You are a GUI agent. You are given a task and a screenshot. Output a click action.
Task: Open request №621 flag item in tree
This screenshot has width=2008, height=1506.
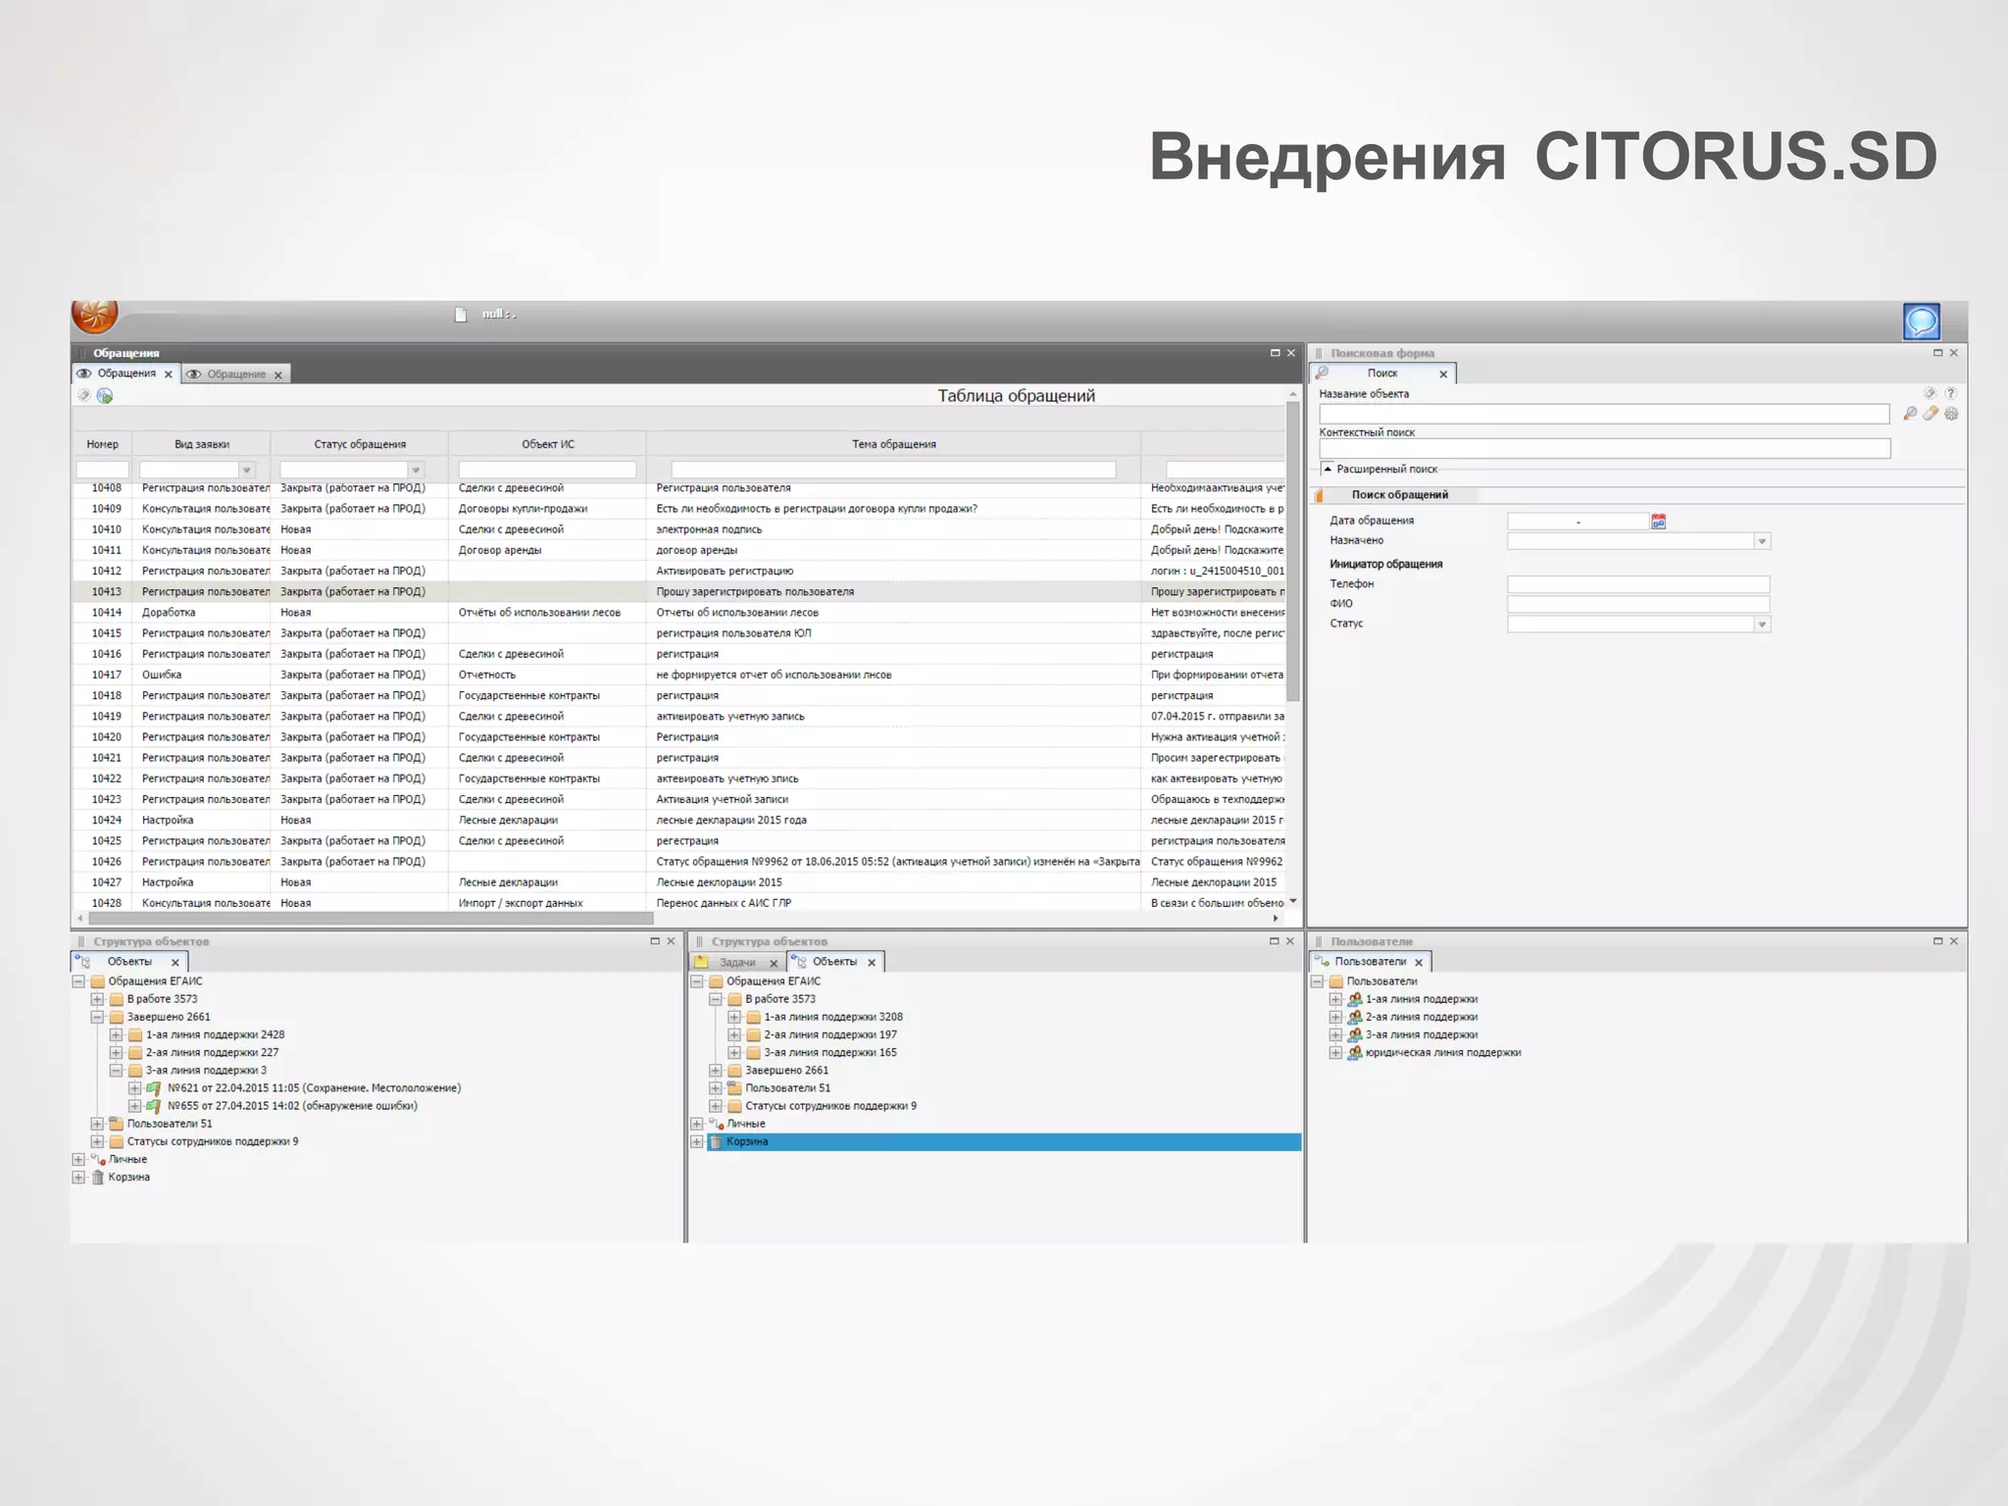[x=314, y=1088]
